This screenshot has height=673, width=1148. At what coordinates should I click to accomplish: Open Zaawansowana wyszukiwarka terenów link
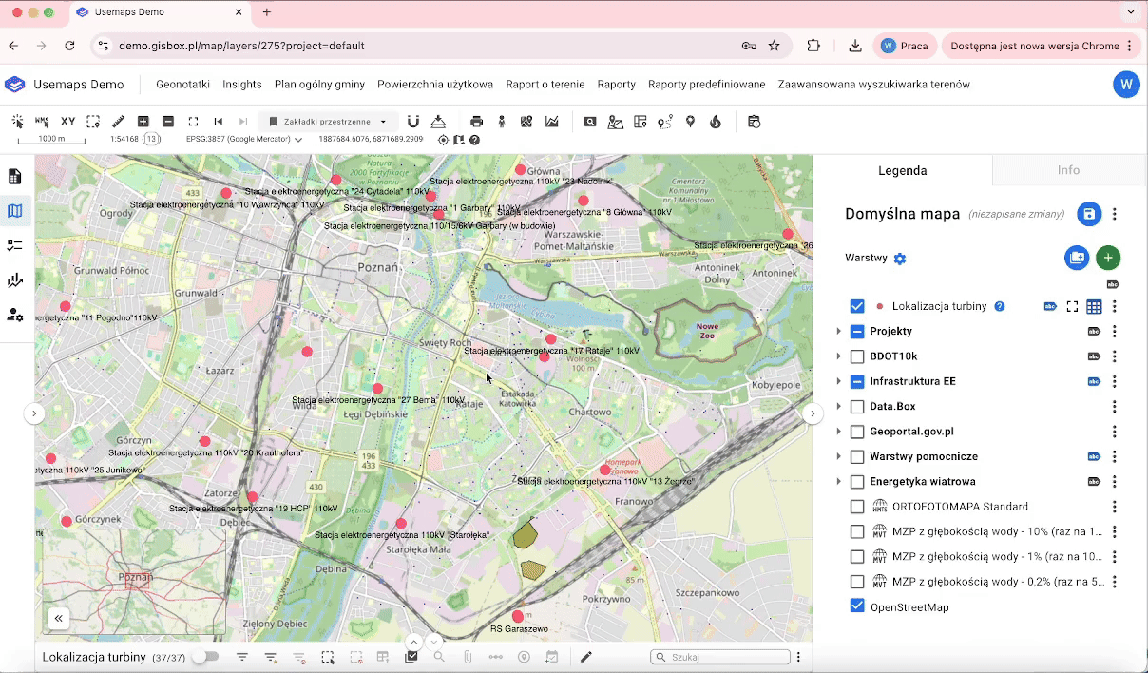click(873, 85)
